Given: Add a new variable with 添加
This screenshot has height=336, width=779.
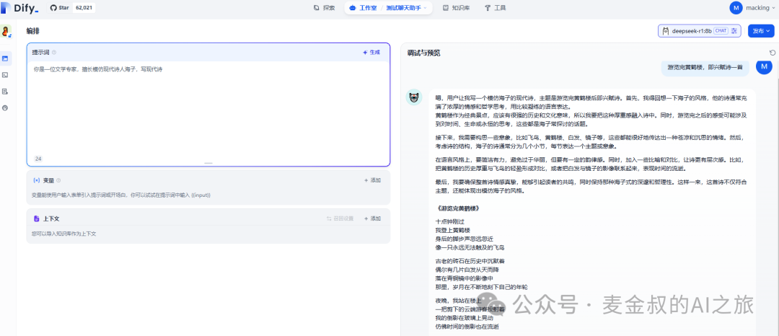Looking at the screenshot, I should [372, 180].
